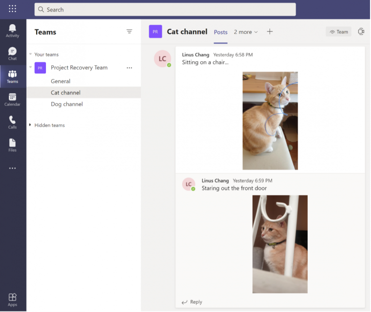Click the Team button in header
This screenshot has width=371, height=312.
tap(338, 32)
